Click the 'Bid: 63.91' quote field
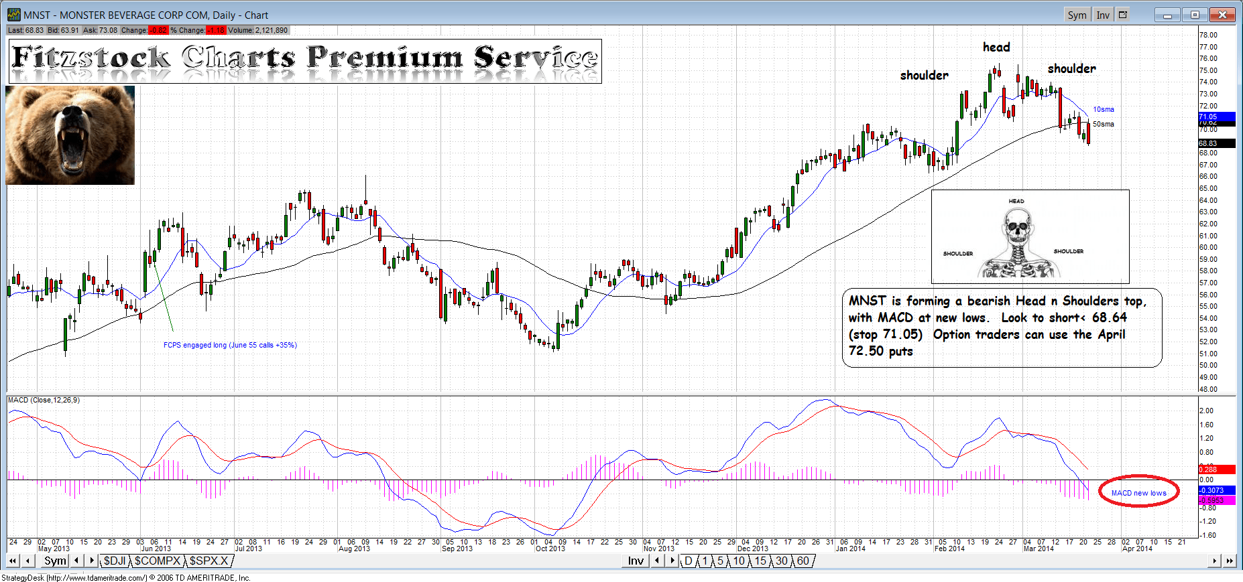Screen dimensions: 1243x582 coord(63,30)
